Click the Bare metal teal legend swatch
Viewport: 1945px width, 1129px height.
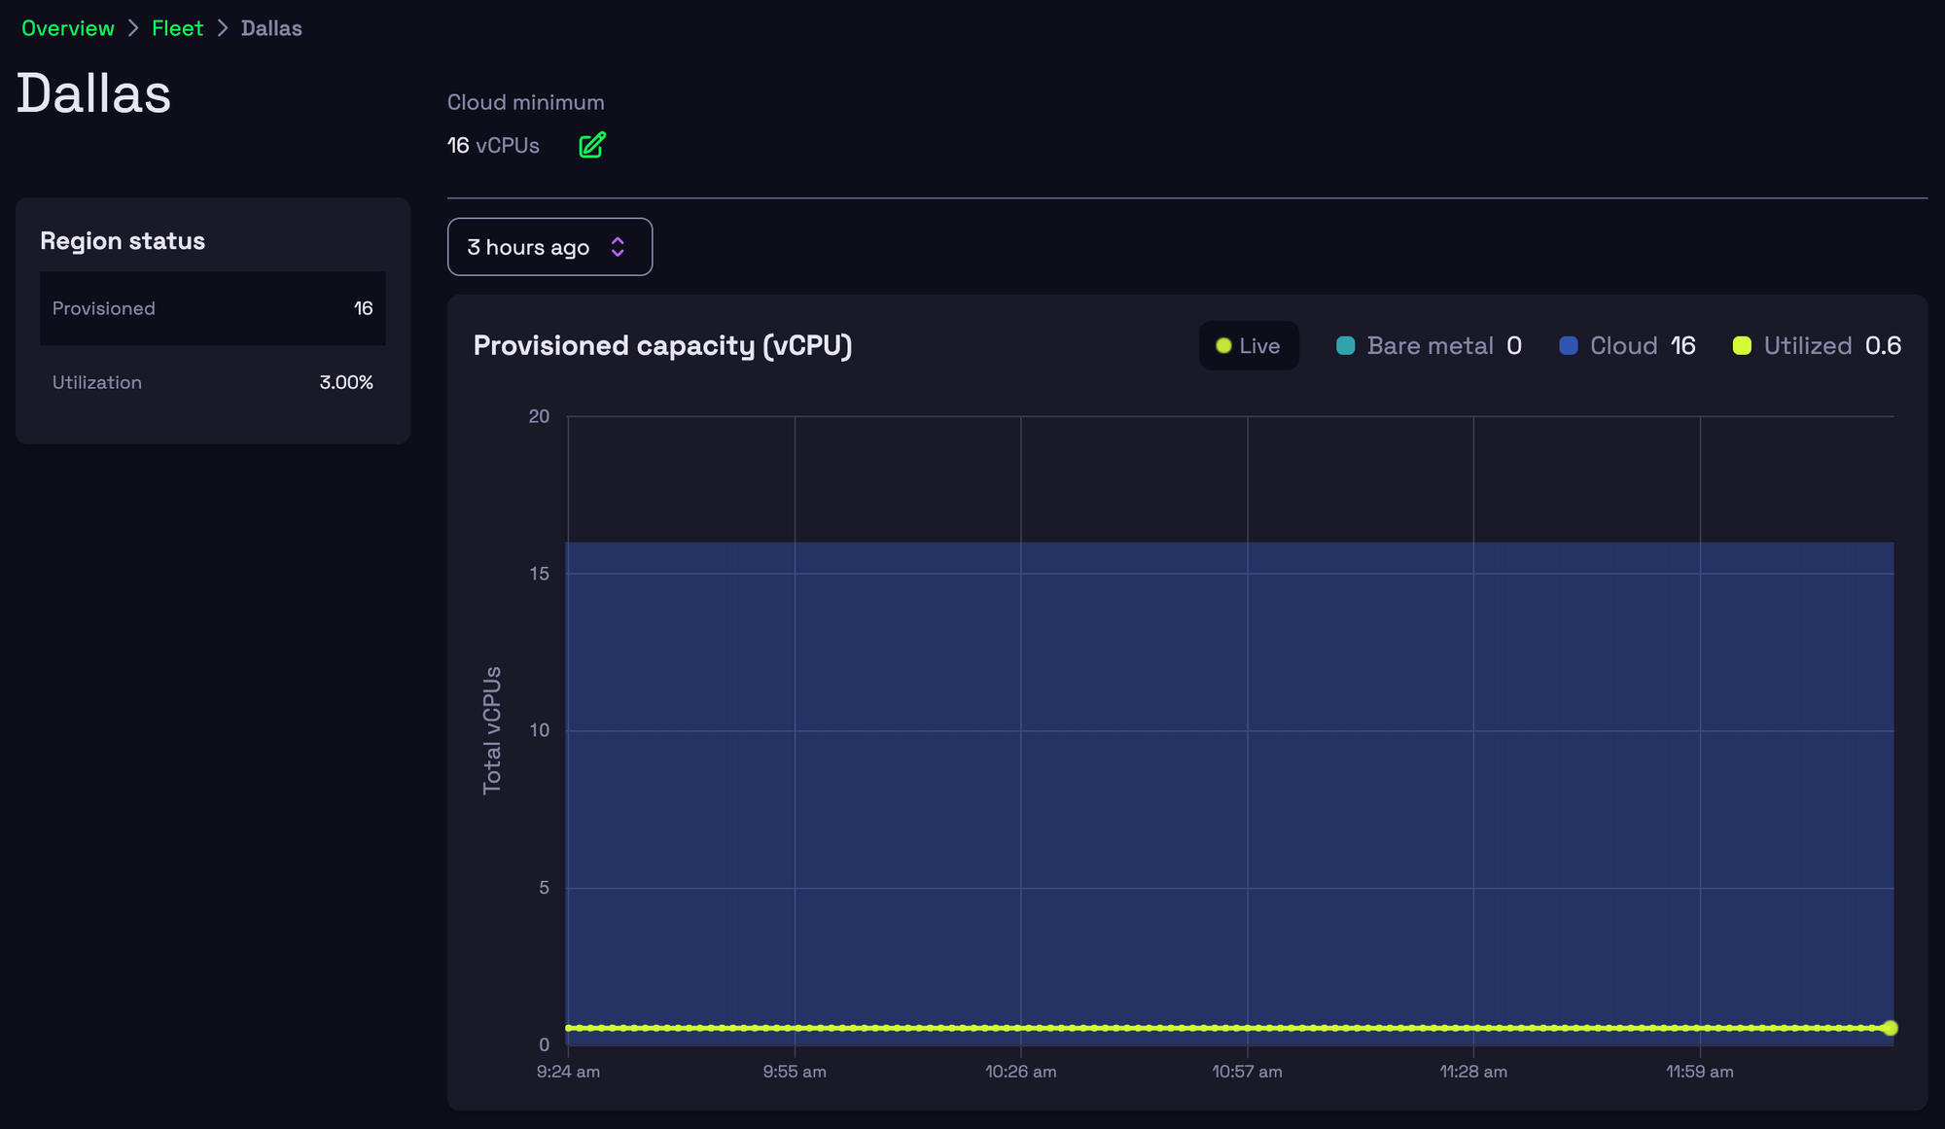pos(1346,346)
